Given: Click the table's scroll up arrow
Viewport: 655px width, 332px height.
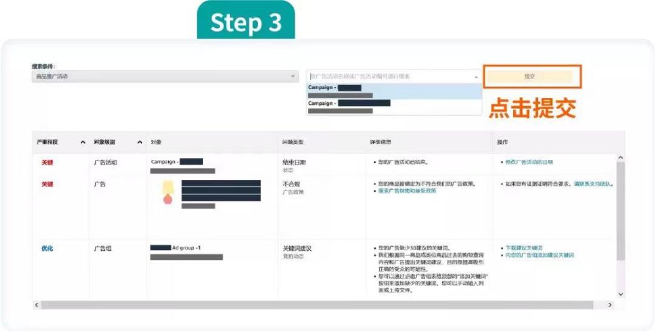Looking at the screenshot, I should (x=620, y=158).
